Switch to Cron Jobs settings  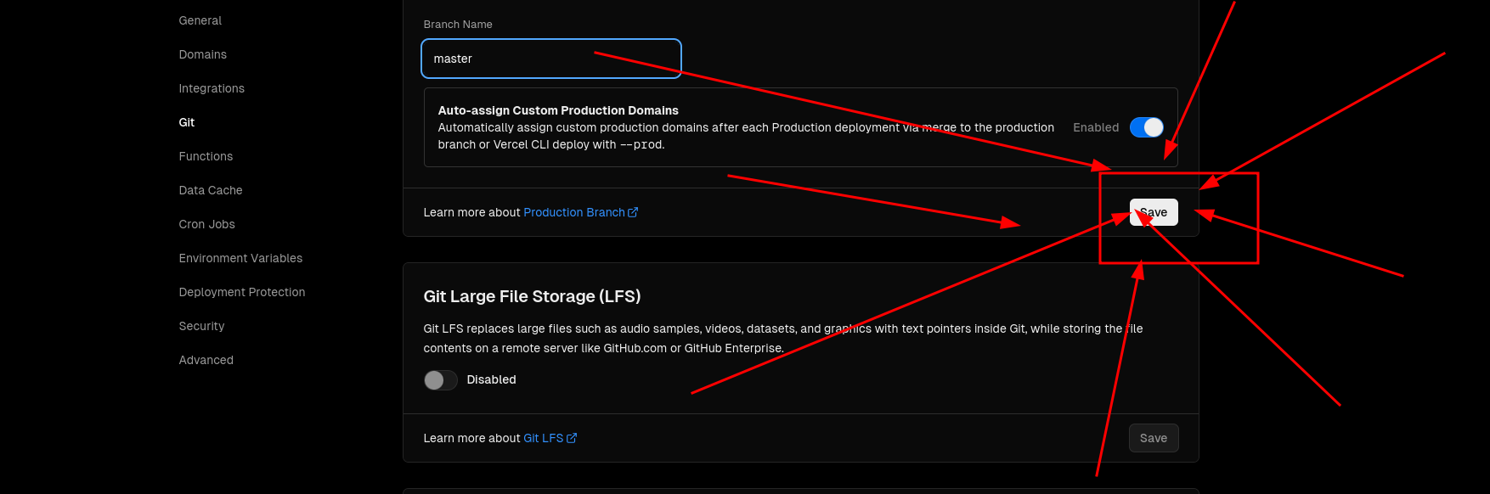(x=206, y=224)
